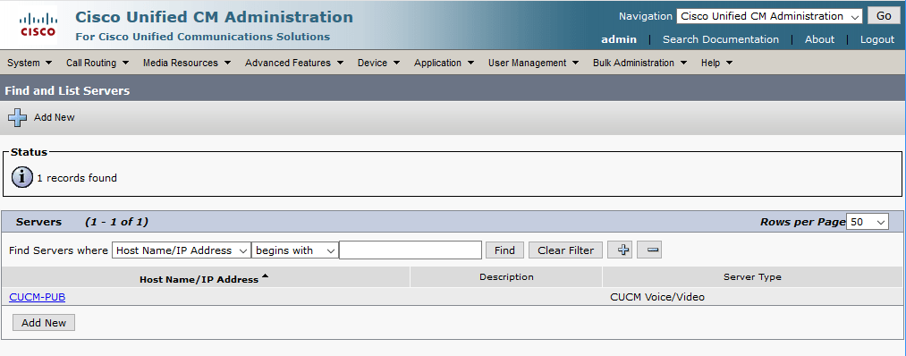
Task: Click the 'Find and List Servers' title
Action: (x=67, y=90)
